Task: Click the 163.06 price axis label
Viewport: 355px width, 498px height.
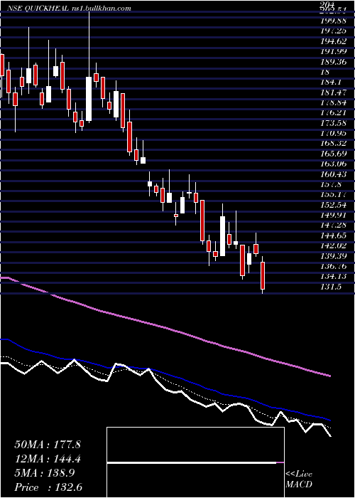Action: [333, 164]
